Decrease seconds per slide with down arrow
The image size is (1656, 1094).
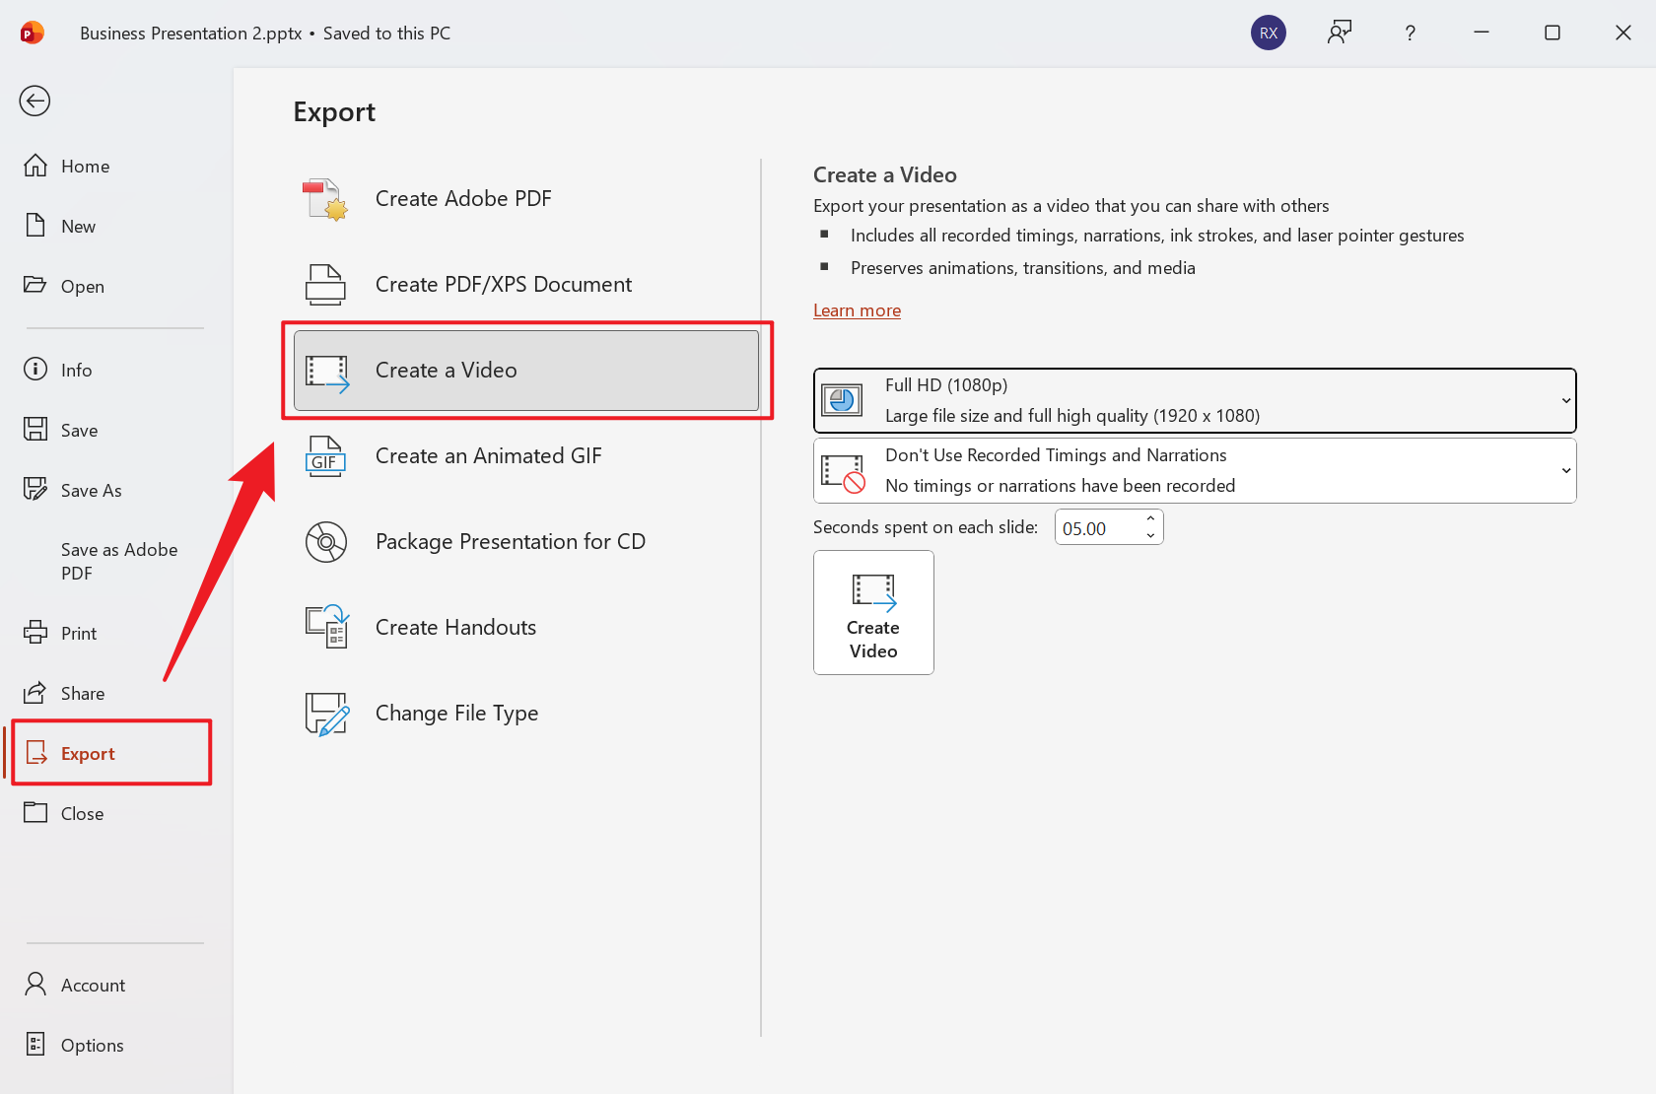[x=1150, y=535]
